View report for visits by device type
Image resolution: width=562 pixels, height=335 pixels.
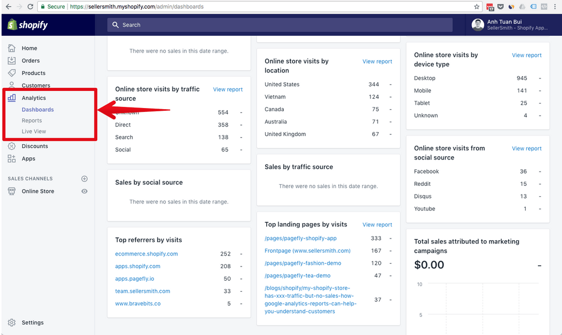pos(526,55)
